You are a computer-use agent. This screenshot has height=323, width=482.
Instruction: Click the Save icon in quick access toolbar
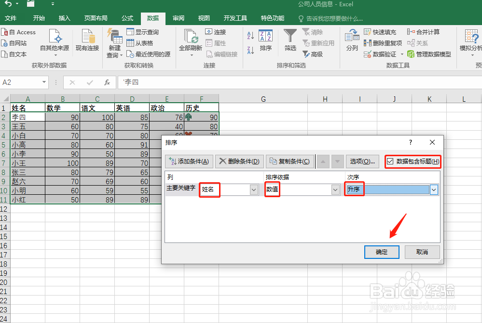point(30,4)
